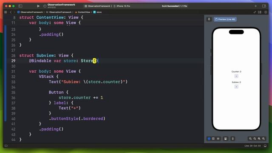Click Subiew: 0 label in preview

point(236,82)
